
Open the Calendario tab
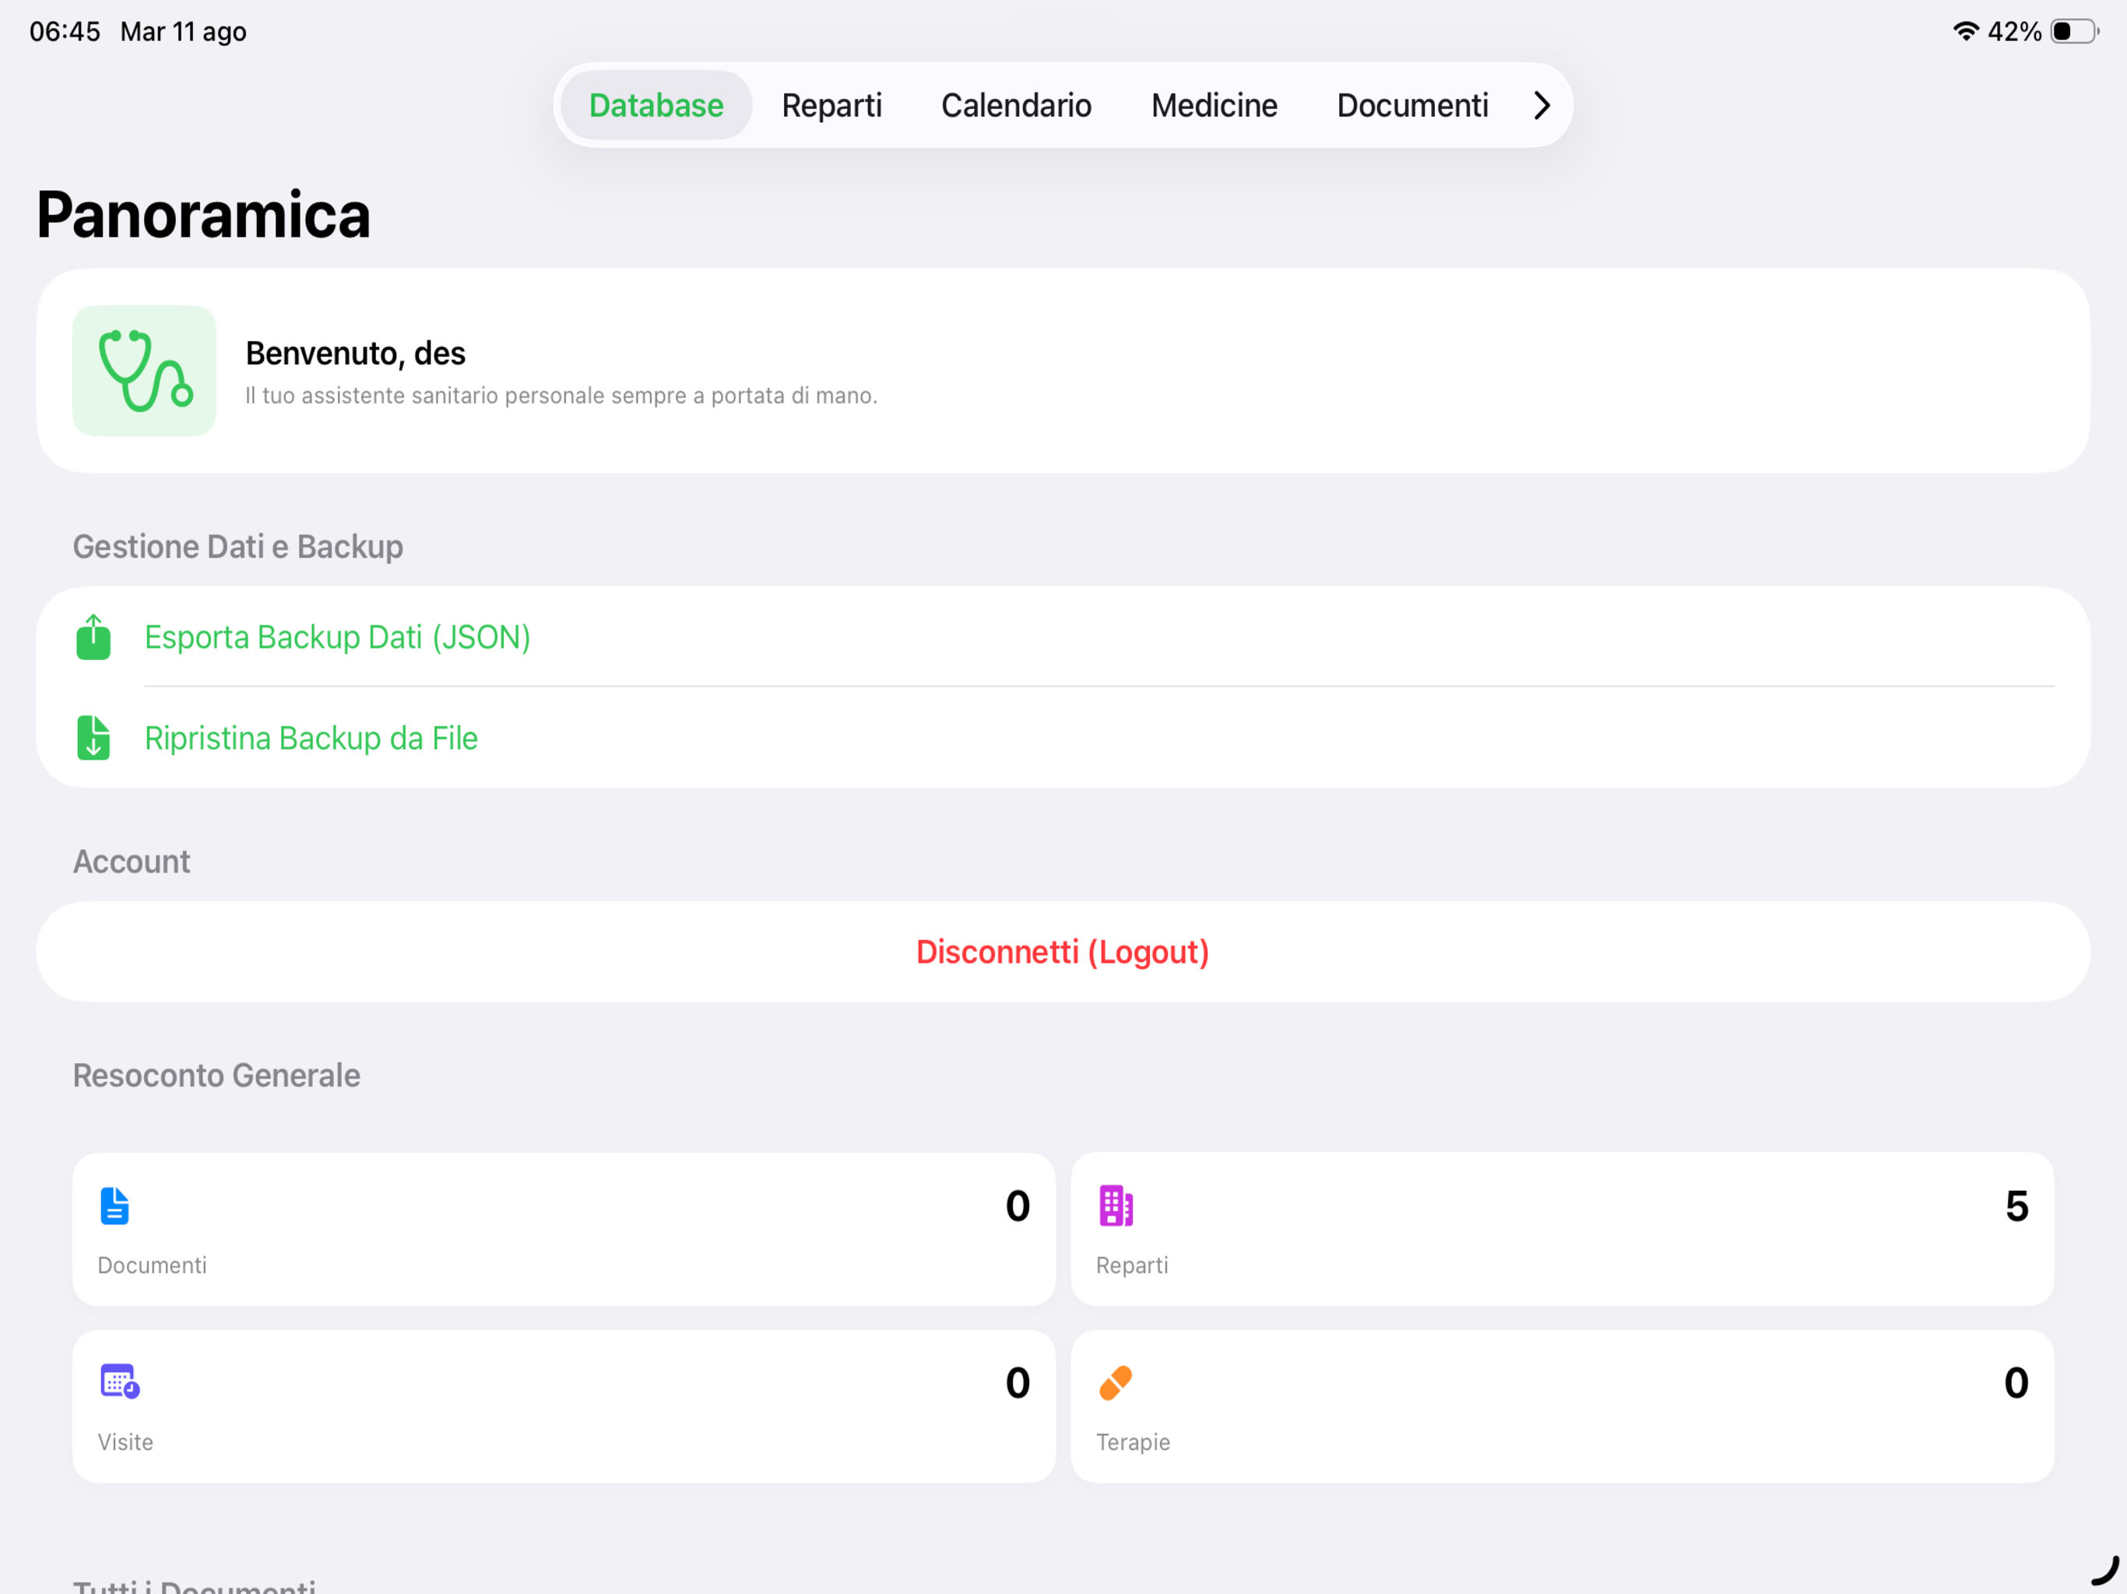coord(1015,105)
